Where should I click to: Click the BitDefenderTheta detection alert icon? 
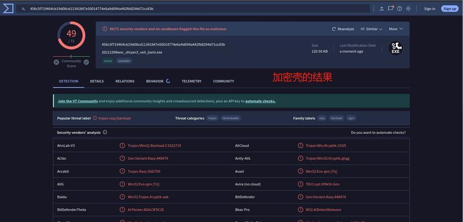click(122, 210)
